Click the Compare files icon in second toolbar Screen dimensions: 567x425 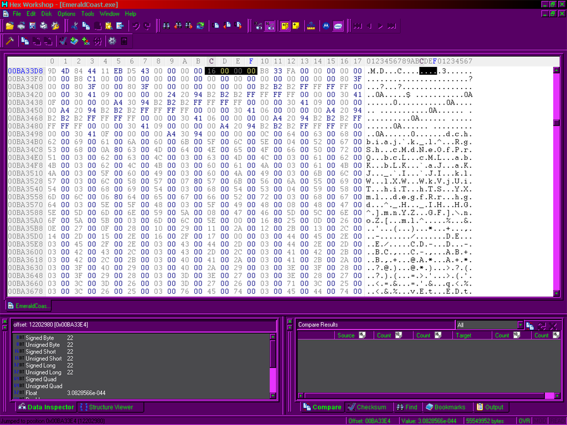(25, 41)
